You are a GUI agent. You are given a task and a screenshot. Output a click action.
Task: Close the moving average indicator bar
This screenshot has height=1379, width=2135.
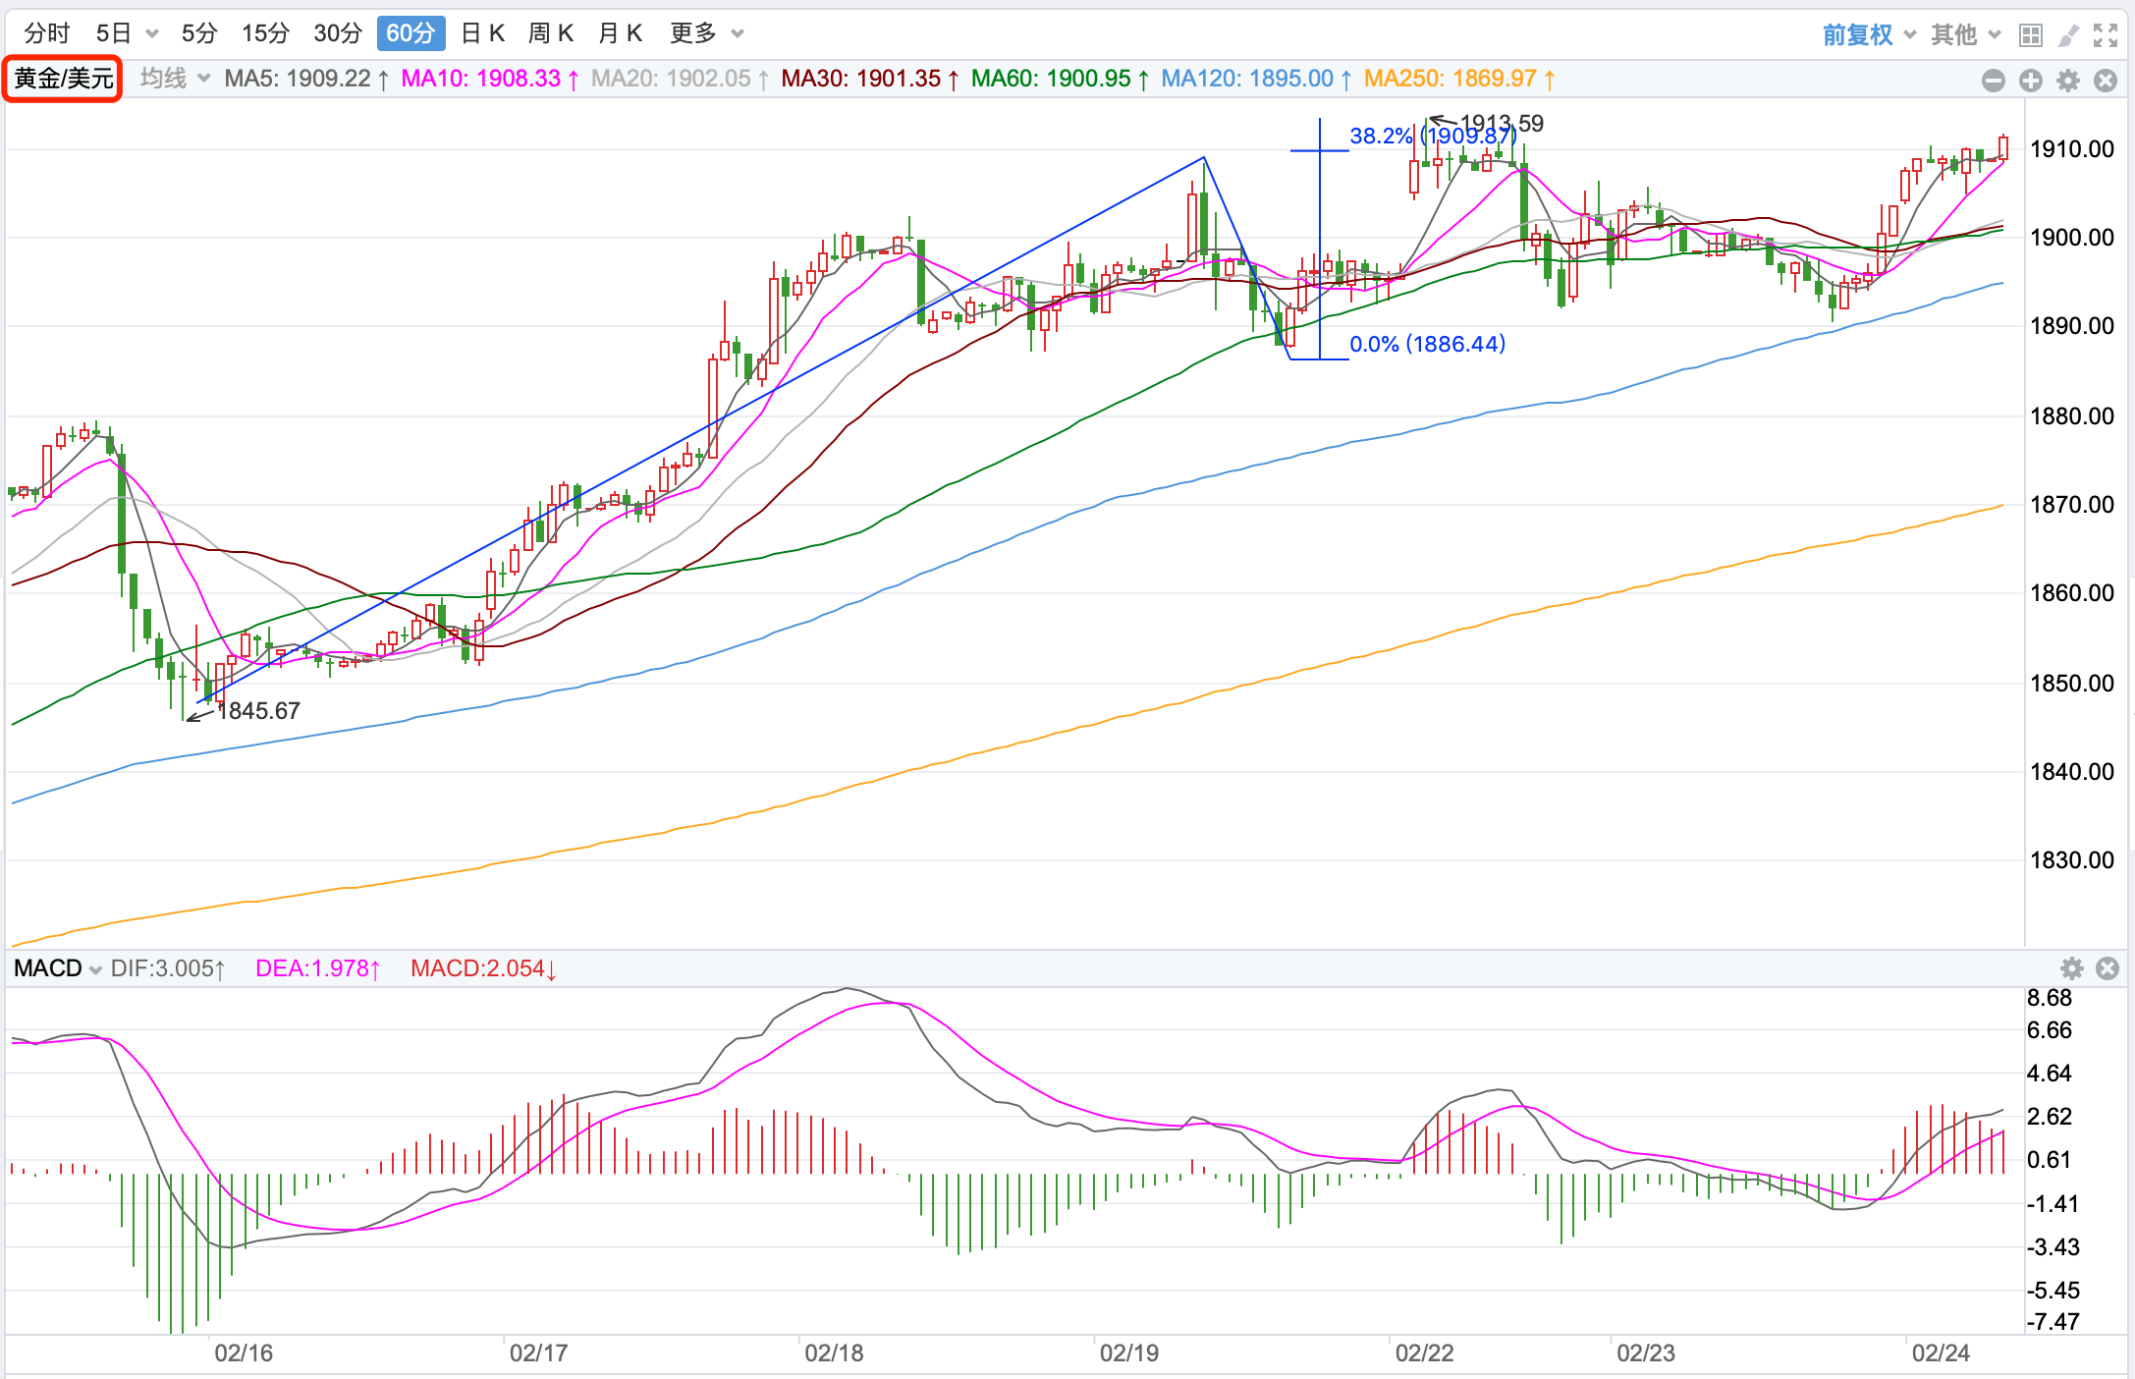(2106, 81)
